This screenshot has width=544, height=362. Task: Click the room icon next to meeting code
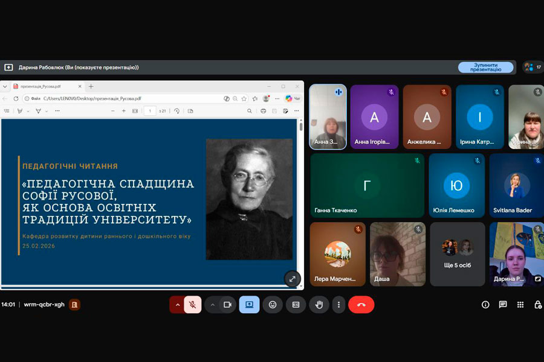tap(74, 305)
